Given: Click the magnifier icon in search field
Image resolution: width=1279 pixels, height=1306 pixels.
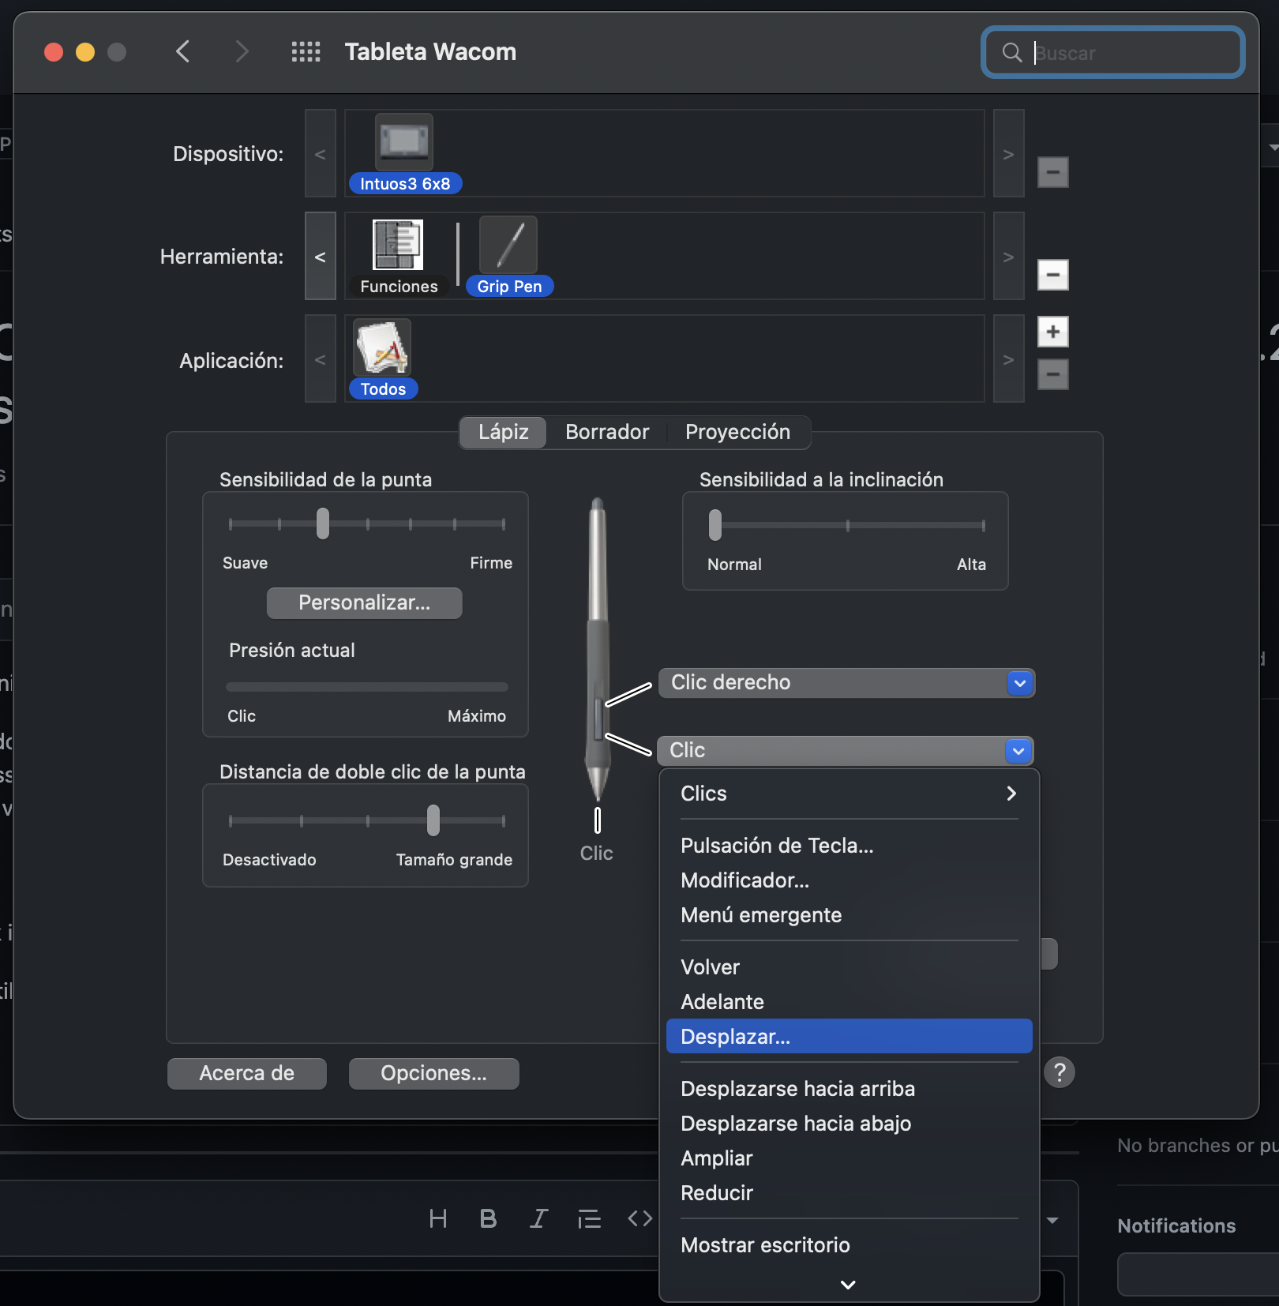Looking at the screenshot, I should pyautogui.click(x=1011, y=53).
